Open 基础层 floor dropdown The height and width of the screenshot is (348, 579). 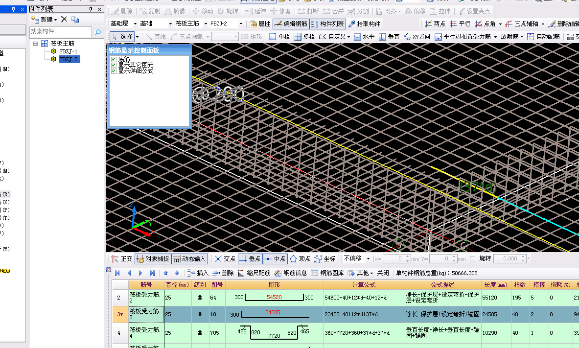[x=135, y=23]
